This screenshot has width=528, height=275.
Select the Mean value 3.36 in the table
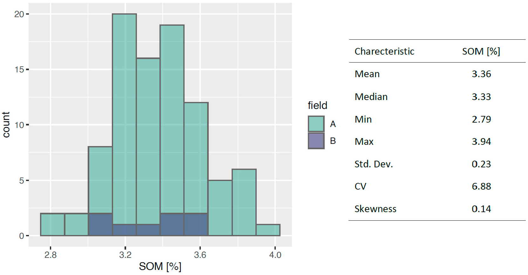coord(481,74)
